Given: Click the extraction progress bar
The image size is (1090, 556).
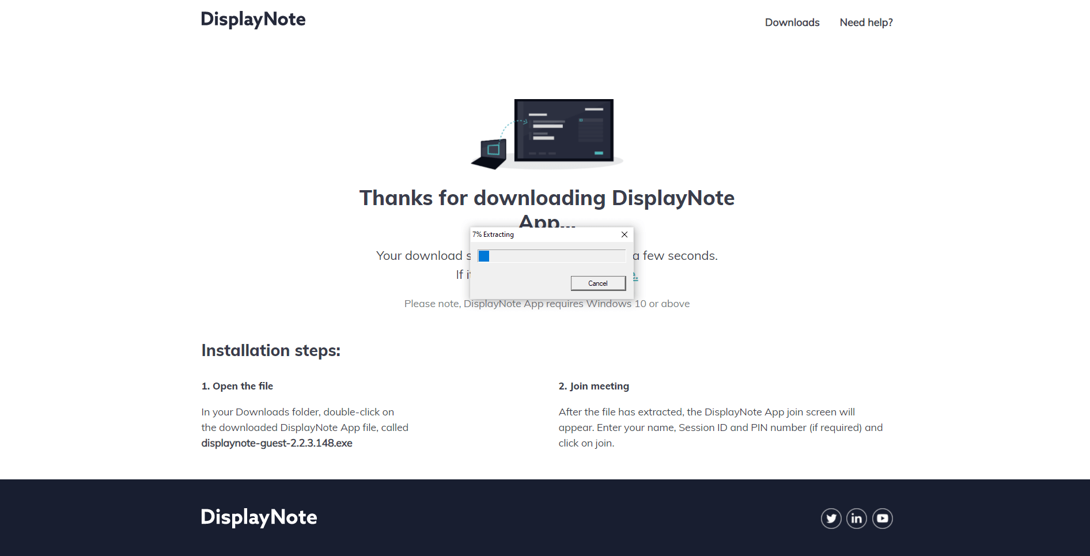Looking at the screenshot, I should 551,256.
